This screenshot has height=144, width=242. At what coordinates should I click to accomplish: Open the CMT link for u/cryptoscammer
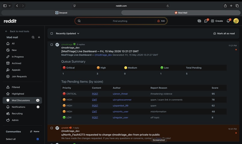95,100
